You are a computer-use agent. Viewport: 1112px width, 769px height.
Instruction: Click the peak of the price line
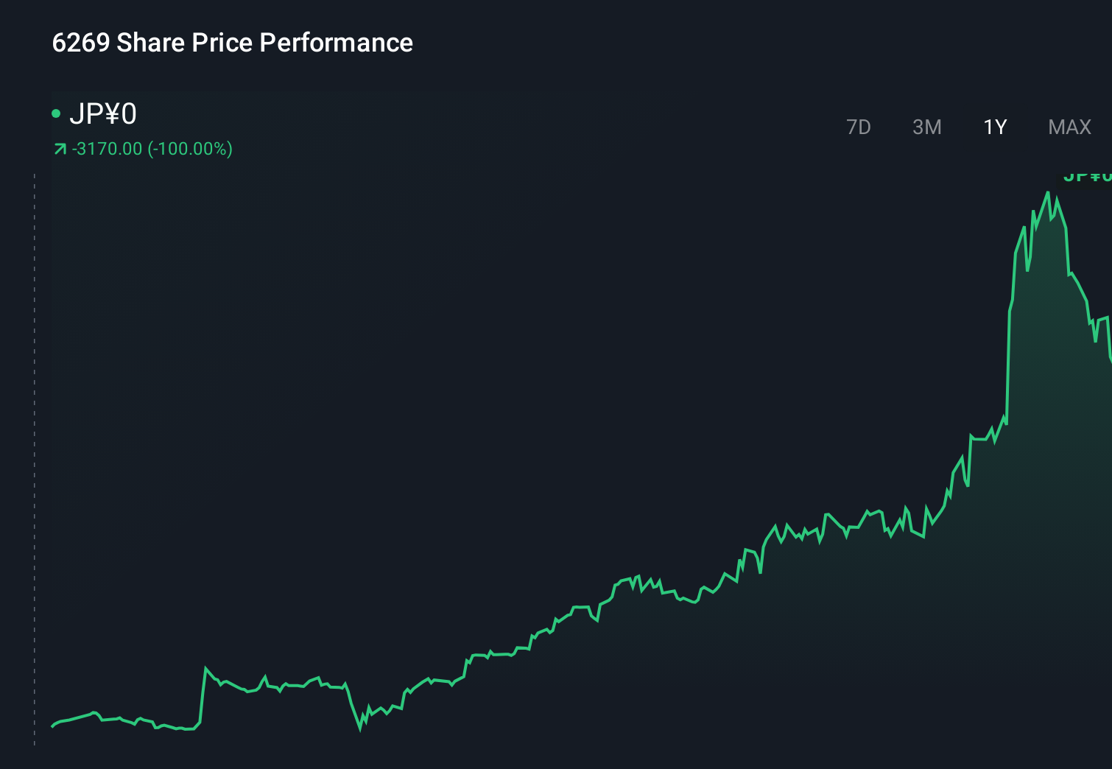(1049, 192)
